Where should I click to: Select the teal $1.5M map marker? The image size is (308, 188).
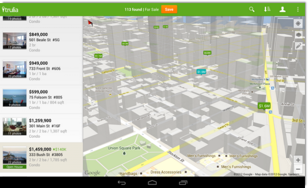pyautogui.click(x=201, y=72)
